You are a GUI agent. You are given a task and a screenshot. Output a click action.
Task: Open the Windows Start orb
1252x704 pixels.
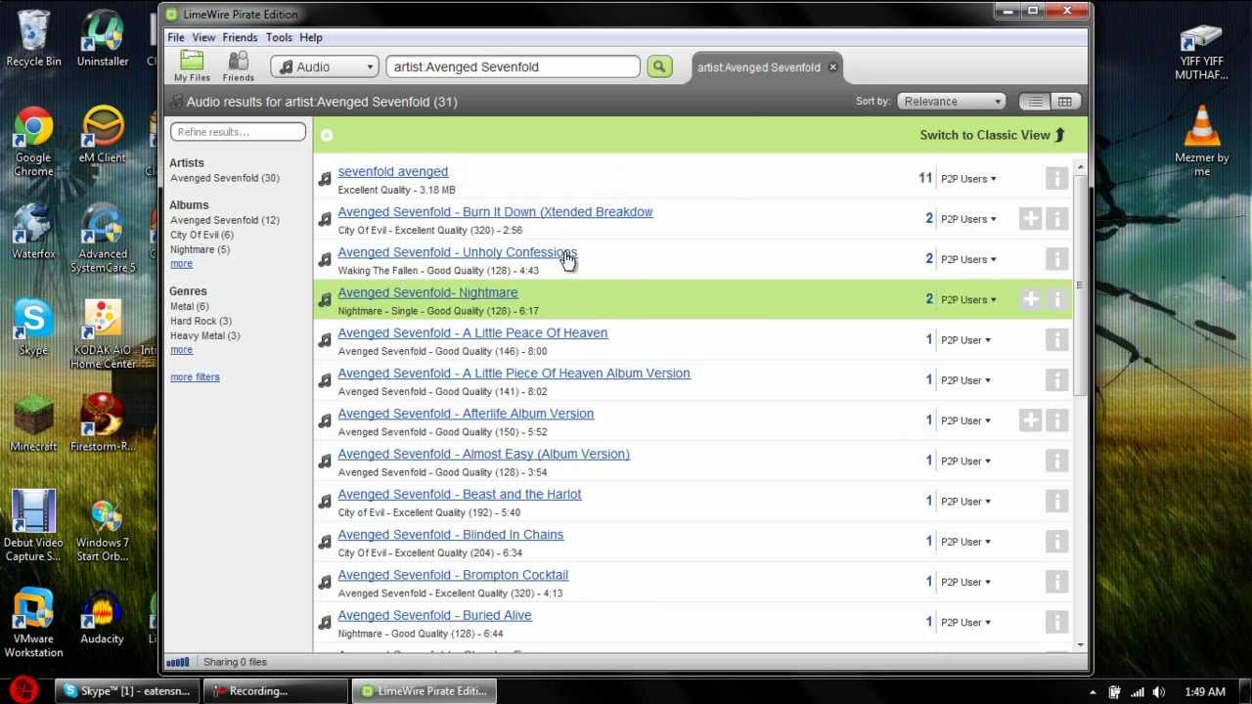pyautogui.click(x=24, y=689)
